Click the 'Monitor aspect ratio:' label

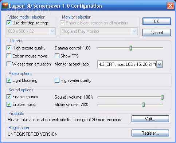[72, 64]
